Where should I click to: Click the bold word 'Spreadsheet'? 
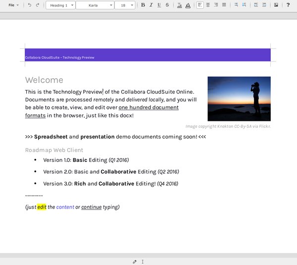[x=51, y=137]
